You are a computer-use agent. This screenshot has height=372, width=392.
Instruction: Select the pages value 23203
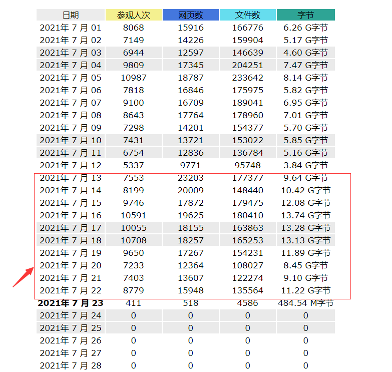click(x=190, y=178)
